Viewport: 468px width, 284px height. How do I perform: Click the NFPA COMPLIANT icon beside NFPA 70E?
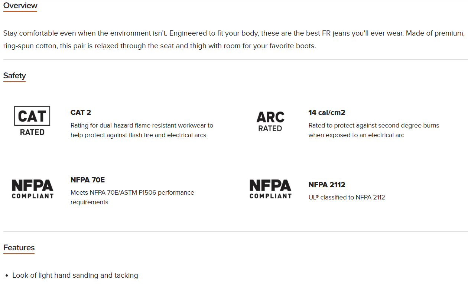coord(32,189)
